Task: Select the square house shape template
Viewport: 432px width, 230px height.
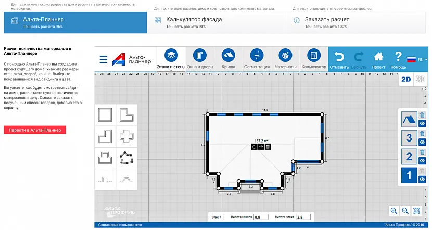Action: (105, 115)
